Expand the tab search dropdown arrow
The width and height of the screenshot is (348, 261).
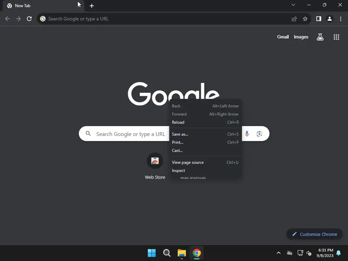click(293, 5)
